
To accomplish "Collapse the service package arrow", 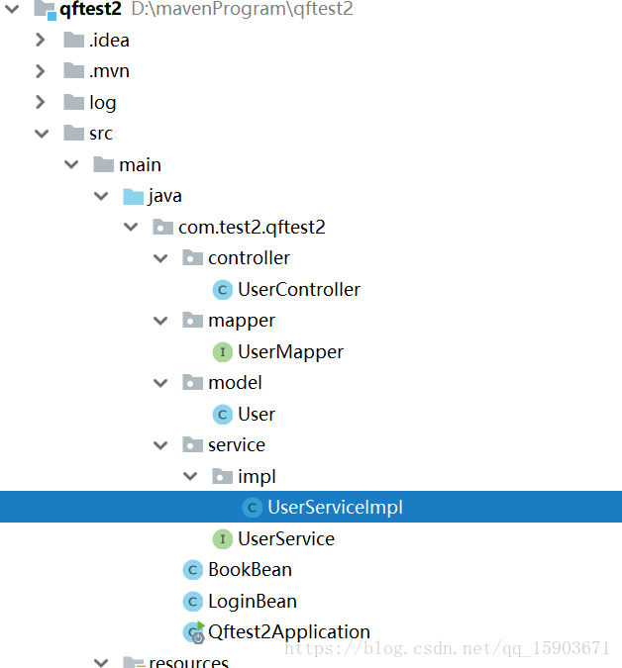I will (x=160, y=445).
